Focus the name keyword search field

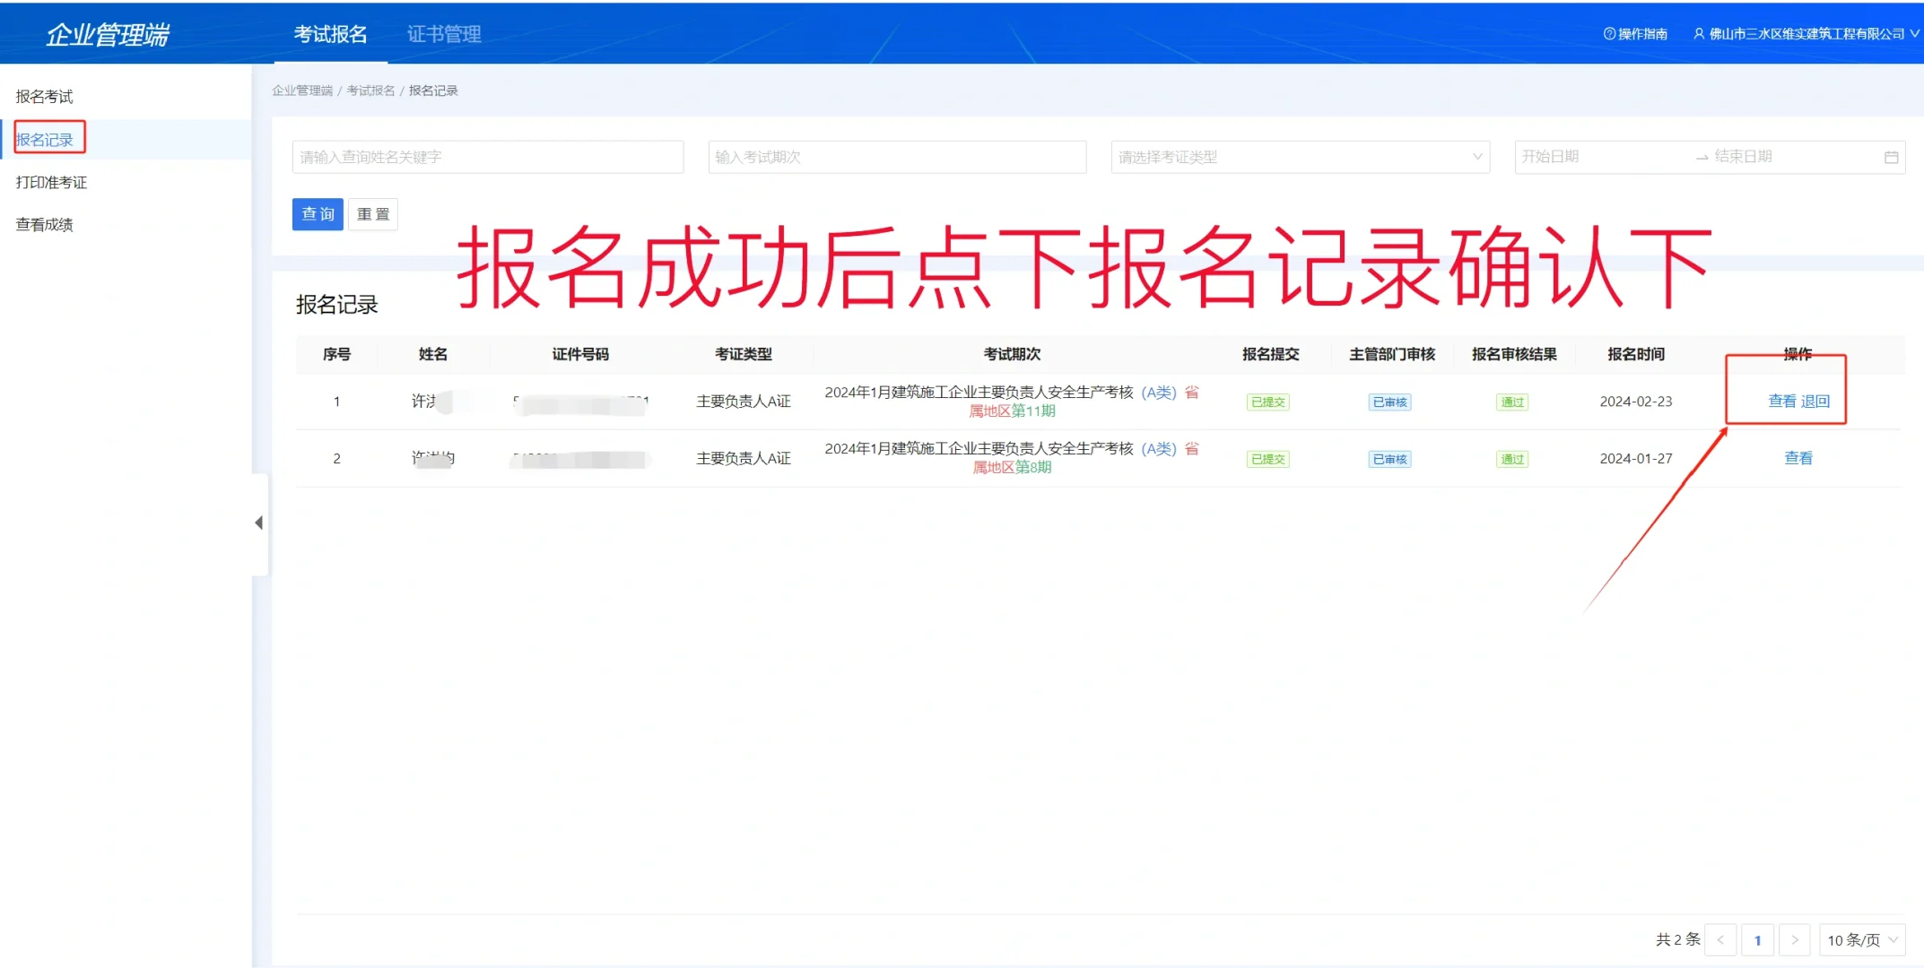[487, 157]
